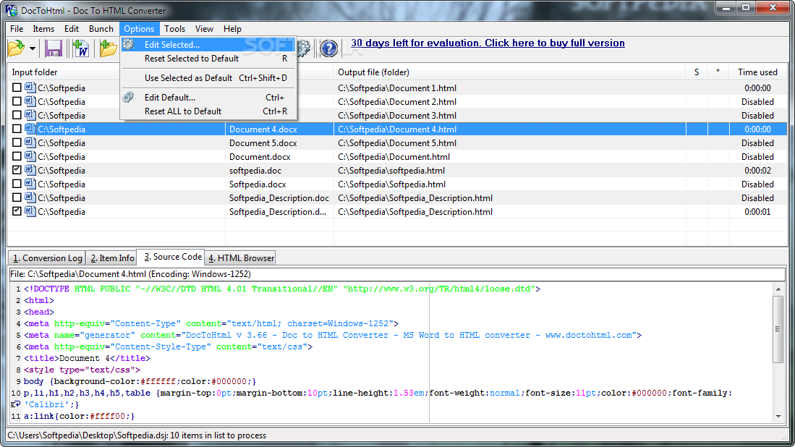
Task: Open the Bunch menu
Action: pyautogui.click(x=101, y=29)
